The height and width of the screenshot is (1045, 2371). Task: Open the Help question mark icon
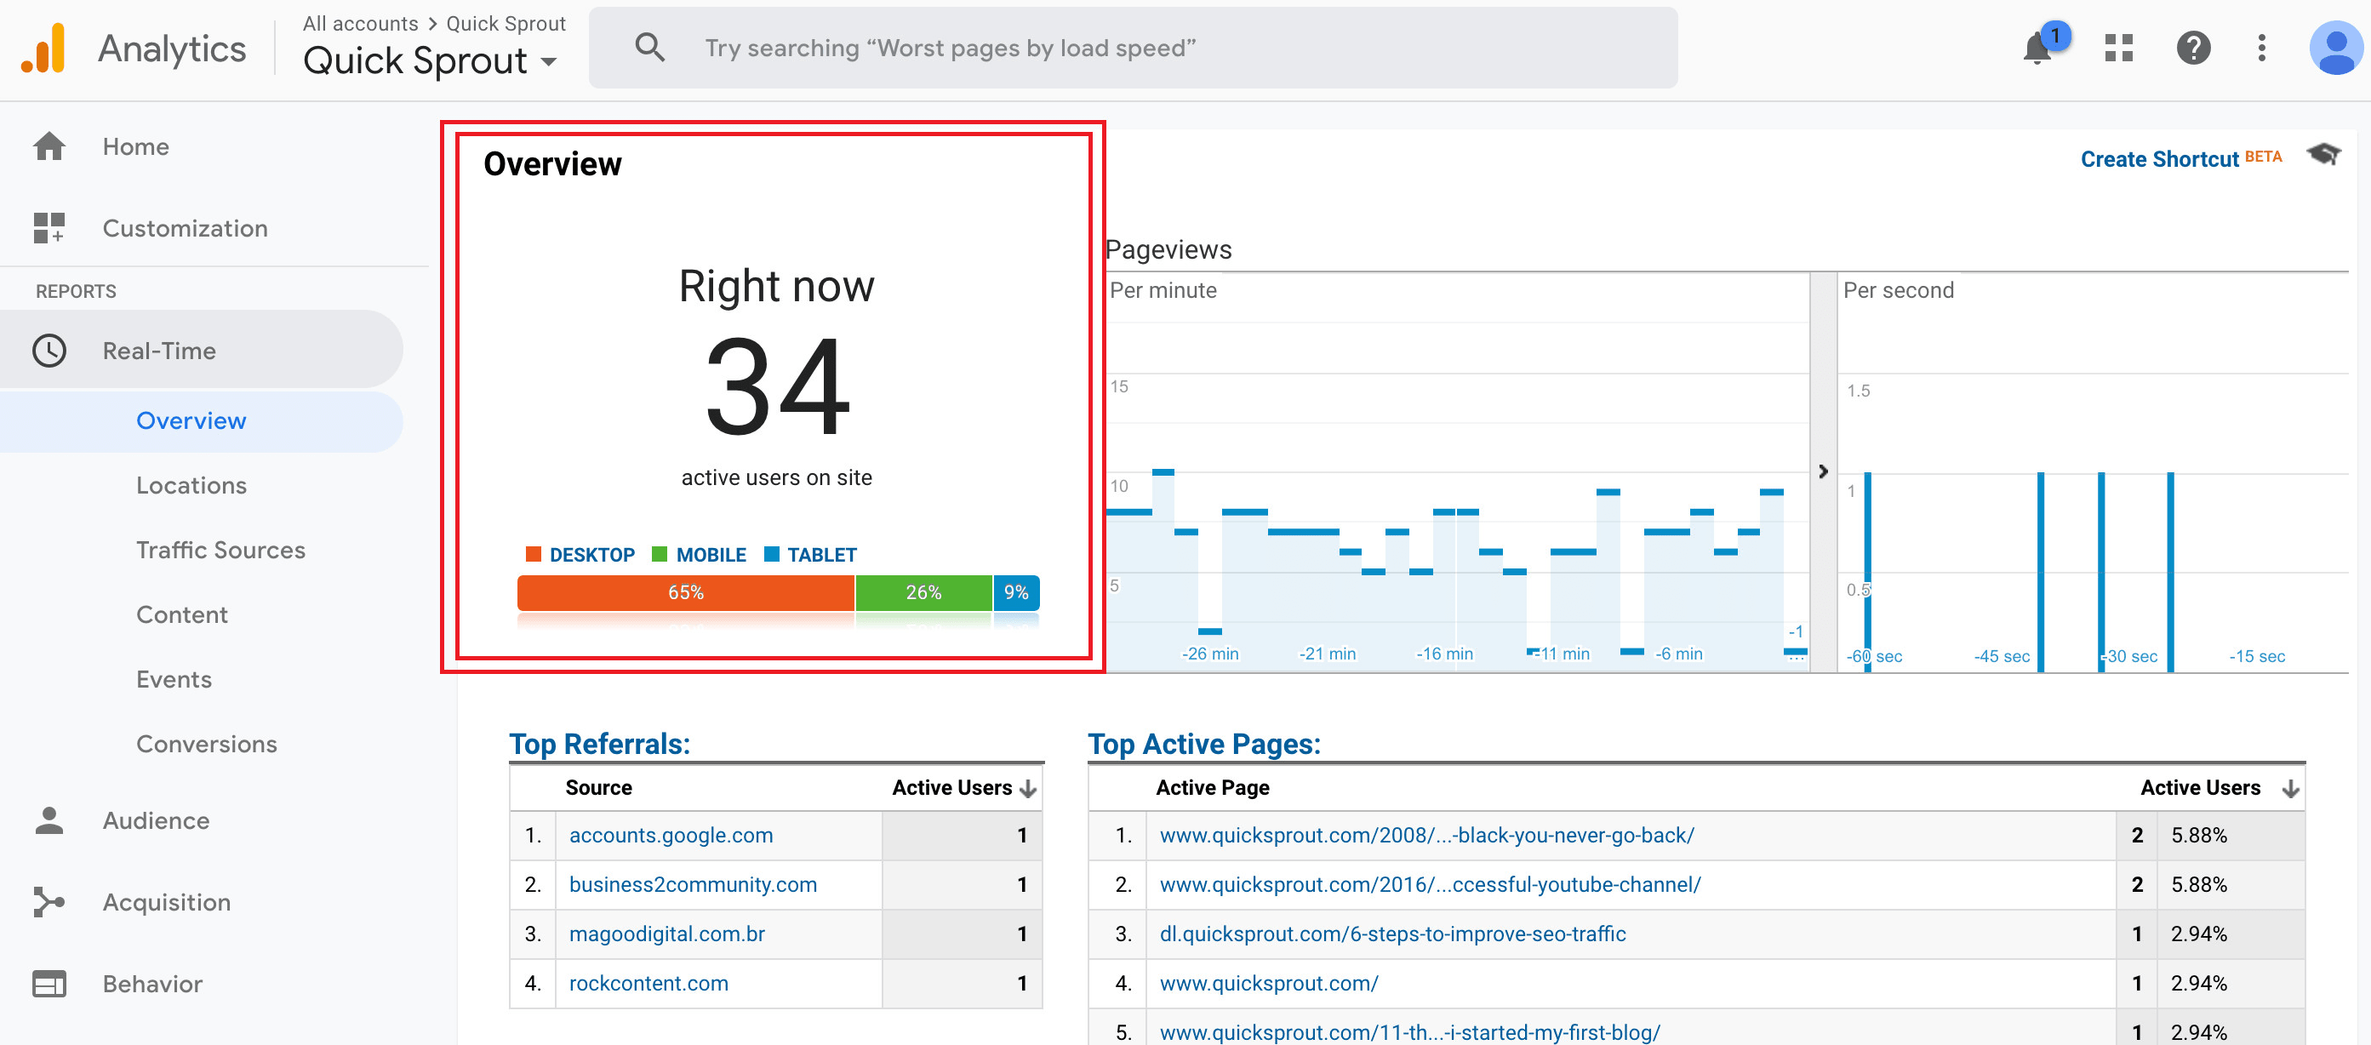point(2194,49)
